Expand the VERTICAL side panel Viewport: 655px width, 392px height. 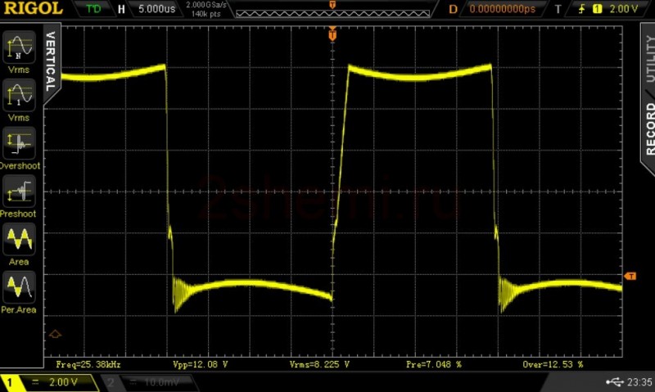point(51,61)
